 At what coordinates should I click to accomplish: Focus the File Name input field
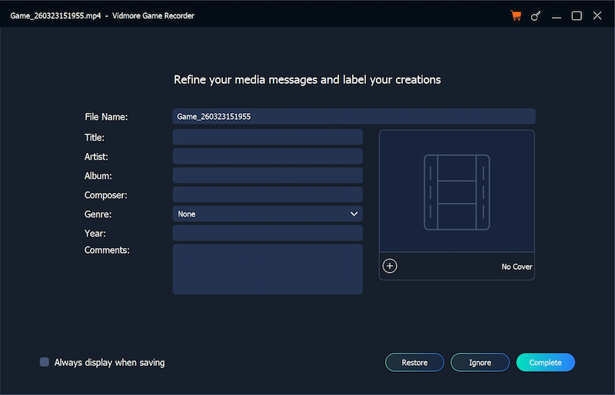point(353,117)
